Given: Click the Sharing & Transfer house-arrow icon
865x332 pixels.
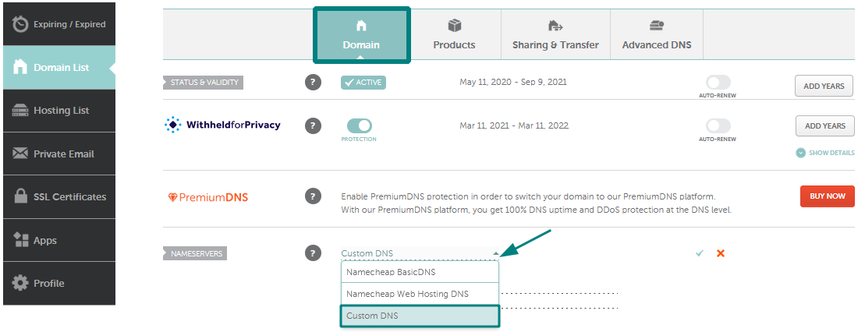Looking at the screenshot, I should [555, 26].
